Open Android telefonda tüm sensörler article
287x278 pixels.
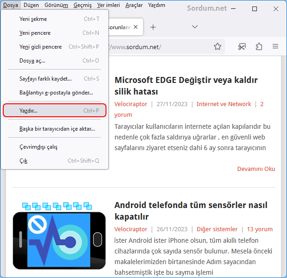[191, 211]
